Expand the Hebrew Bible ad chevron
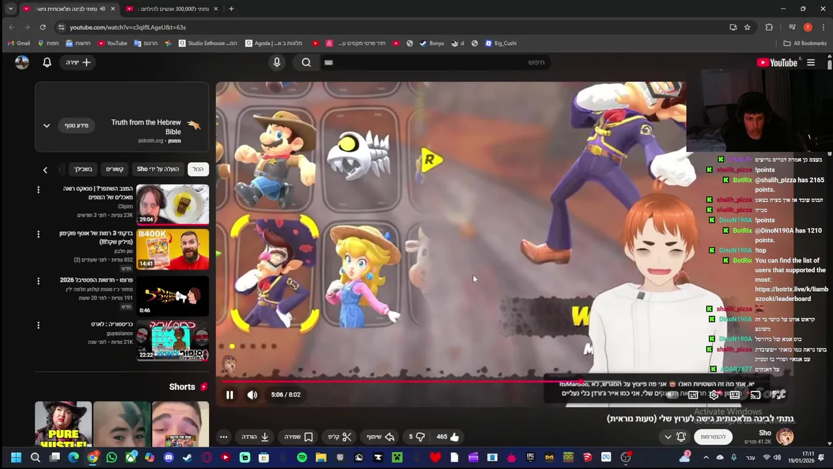The height and width of the screenshot is (469, 833). point(46,125)
